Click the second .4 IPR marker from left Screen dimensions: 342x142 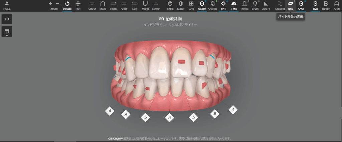coord(126,114)
